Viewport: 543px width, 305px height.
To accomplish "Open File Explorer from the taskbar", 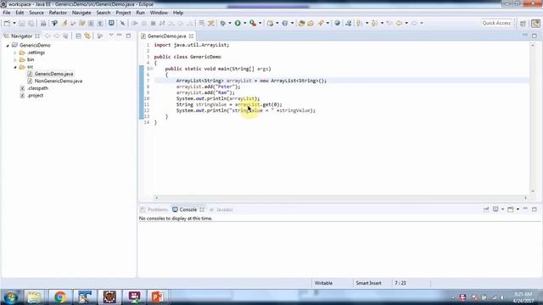I will coord(34,297).
